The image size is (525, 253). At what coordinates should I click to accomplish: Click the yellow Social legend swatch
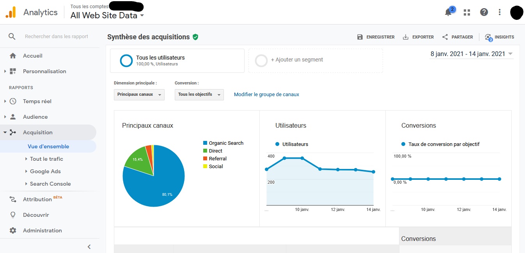pos(205,167)
